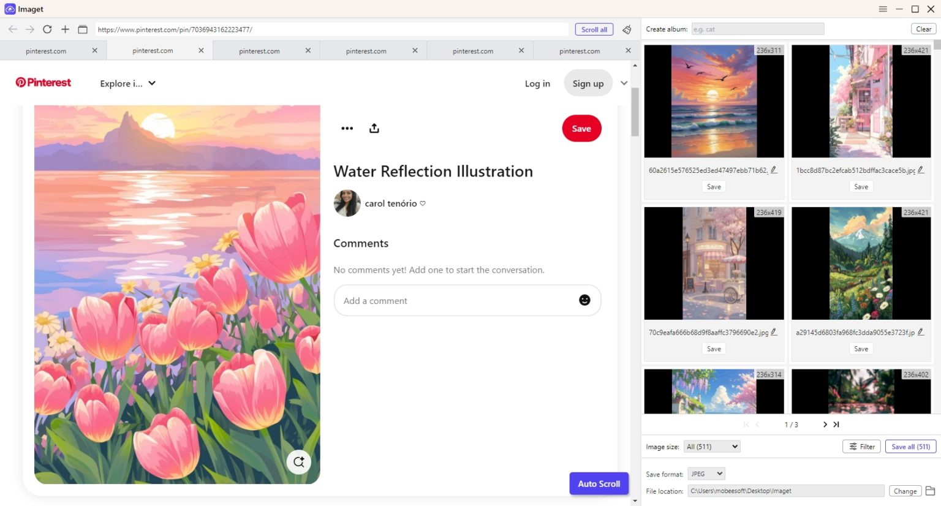Open the Save format JPEG dropdown

coord(706,474)
